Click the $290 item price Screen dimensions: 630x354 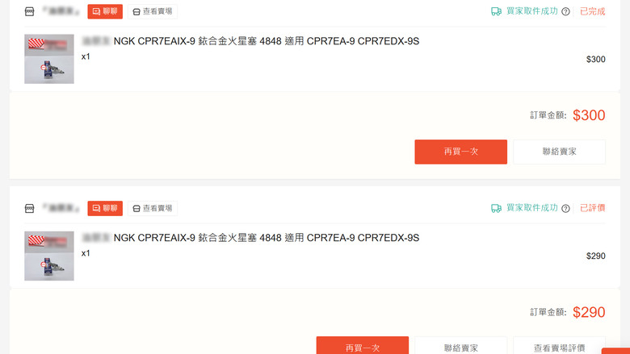595,256
